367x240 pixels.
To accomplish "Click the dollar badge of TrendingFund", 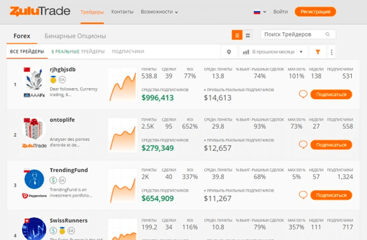I will (53, 180).
